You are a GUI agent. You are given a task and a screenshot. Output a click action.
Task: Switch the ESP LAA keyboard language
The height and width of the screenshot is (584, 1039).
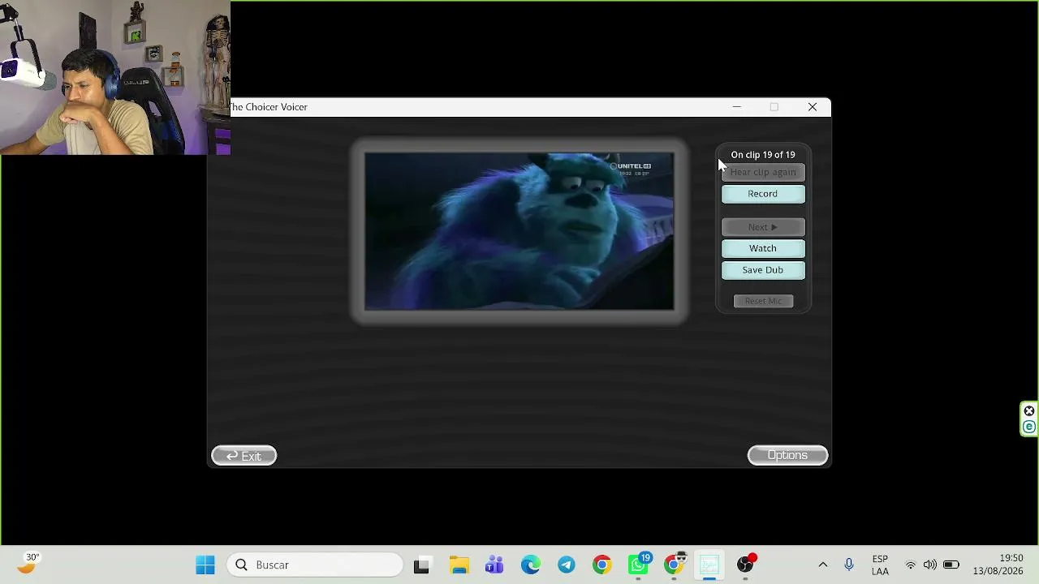[880, 565]
